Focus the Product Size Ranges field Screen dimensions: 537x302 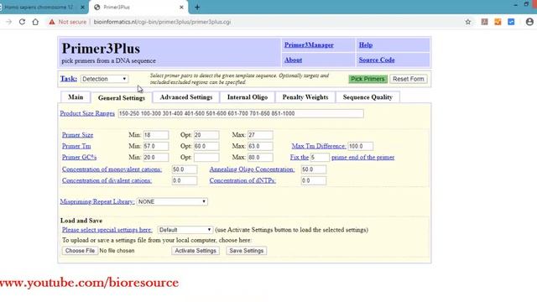(x=241, y=113)
